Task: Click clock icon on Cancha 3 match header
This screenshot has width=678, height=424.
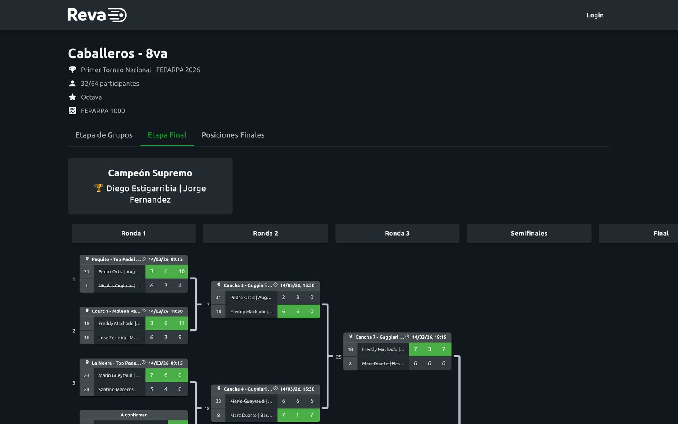Action: tap(275, 285)
